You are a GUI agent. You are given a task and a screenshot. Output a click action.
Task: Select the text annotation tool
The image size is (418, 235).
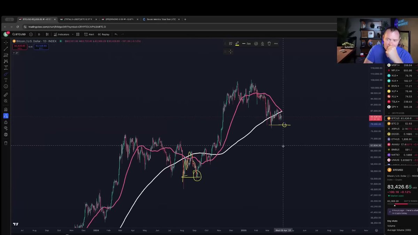[6, 80]
